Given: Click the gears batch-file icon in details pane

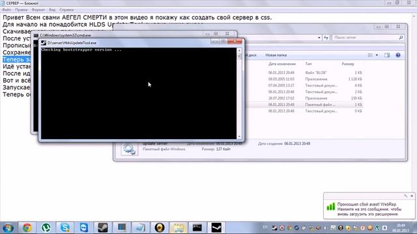Looking at the screenshot, I should [x=129, y=149].
